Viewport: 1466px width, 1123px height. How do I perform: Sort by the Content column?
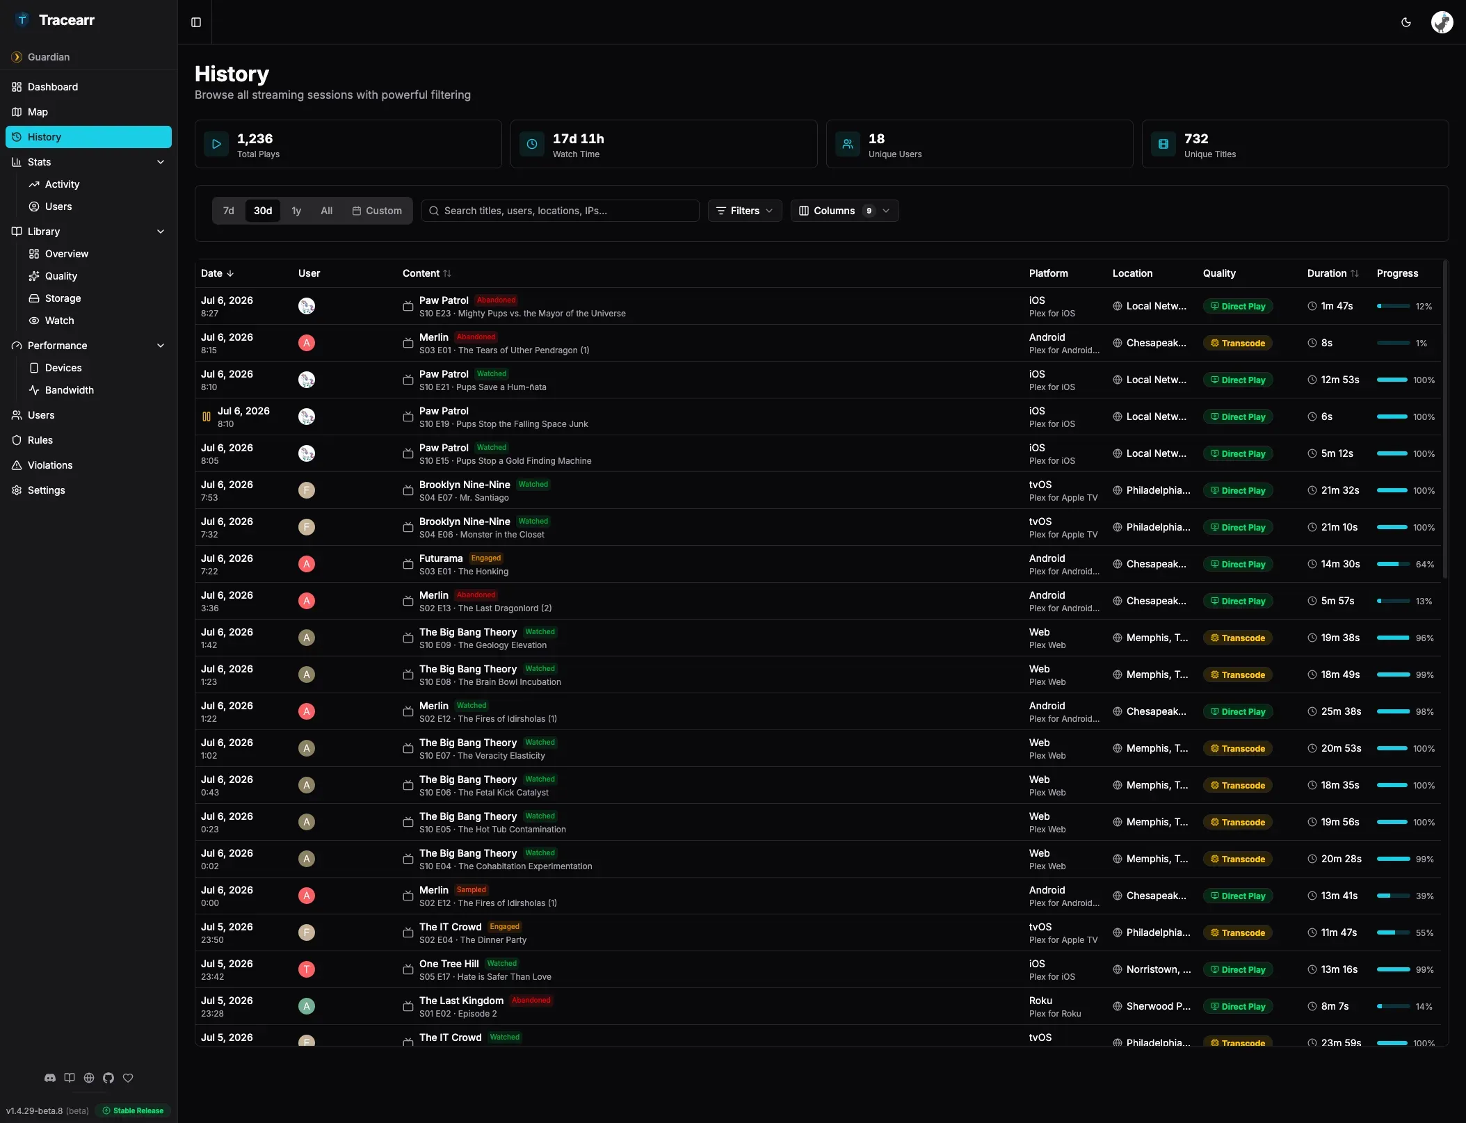click(x=427, y=273)
